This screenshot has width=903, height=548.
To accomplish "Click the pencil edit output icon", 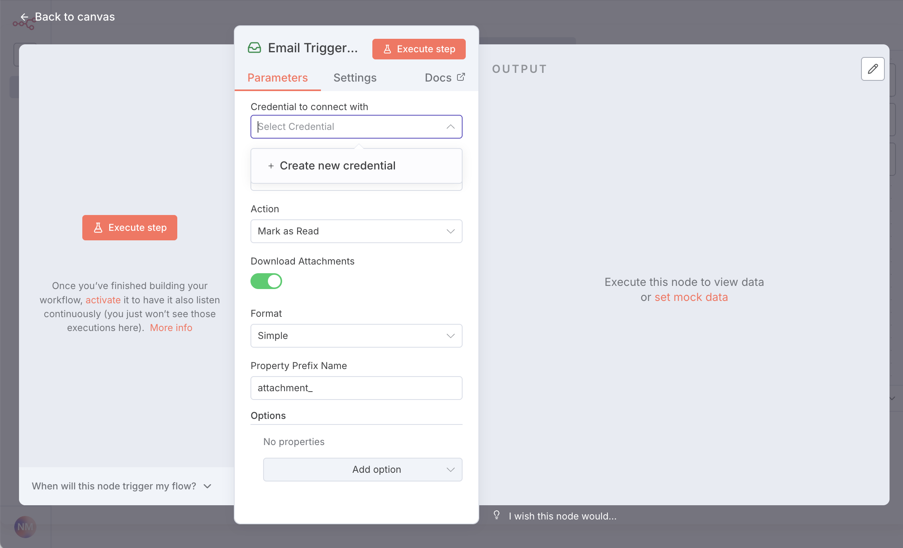I will click(x=873, y=69).
